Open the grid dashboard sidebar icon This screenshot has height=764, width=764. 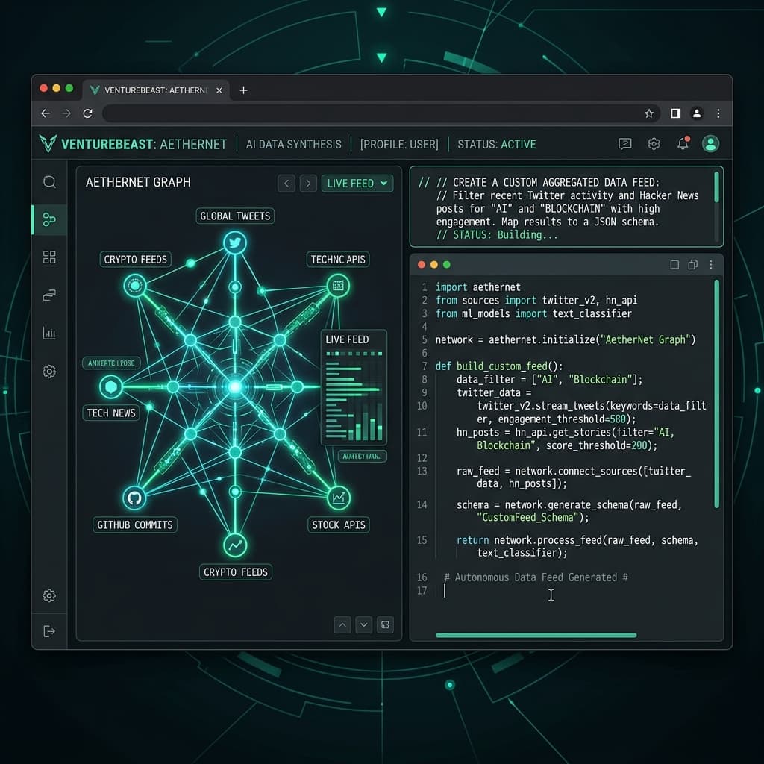49,257
